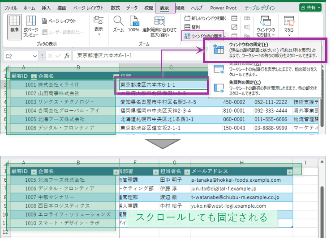Click 新しいウィンドウを開く button
Screen dimensions: 331x238
(x=205, y=18)
